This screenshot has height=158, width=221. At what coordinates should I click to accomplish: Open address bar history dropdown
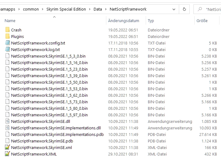click(174, 9)
